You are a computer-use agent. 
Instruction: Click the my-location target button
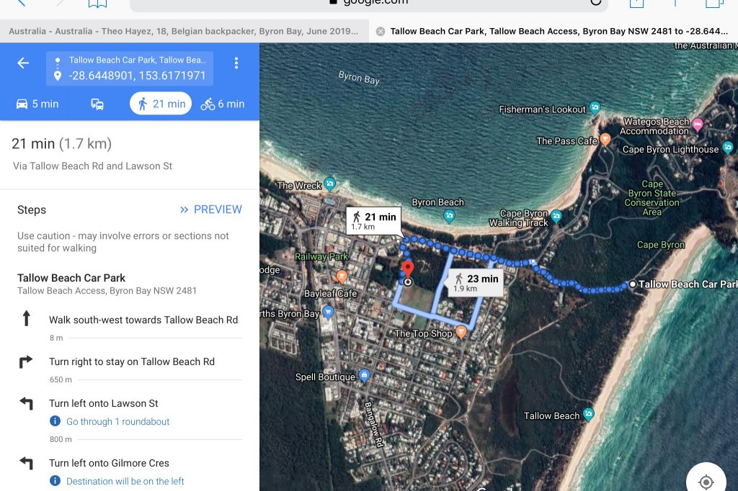point(706,482)
